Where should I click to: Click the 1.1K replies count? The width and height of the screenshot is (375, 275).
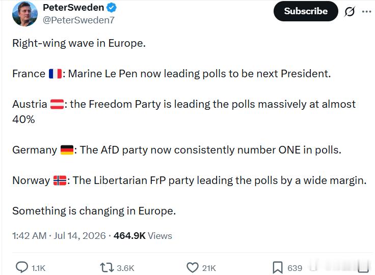(38, 268)
